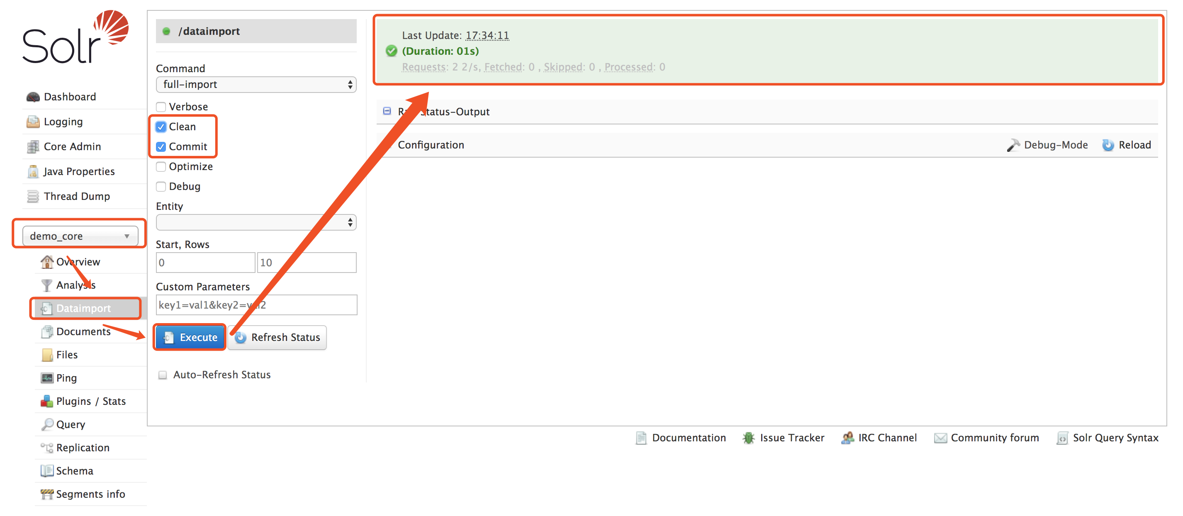1183x516 pixels.
Task: Open the demo_core core selector
Action: pos(80,236)
